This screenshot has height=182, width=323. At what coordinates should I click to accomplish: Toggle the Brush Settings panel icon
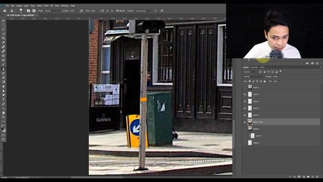[x=28, y=11]
